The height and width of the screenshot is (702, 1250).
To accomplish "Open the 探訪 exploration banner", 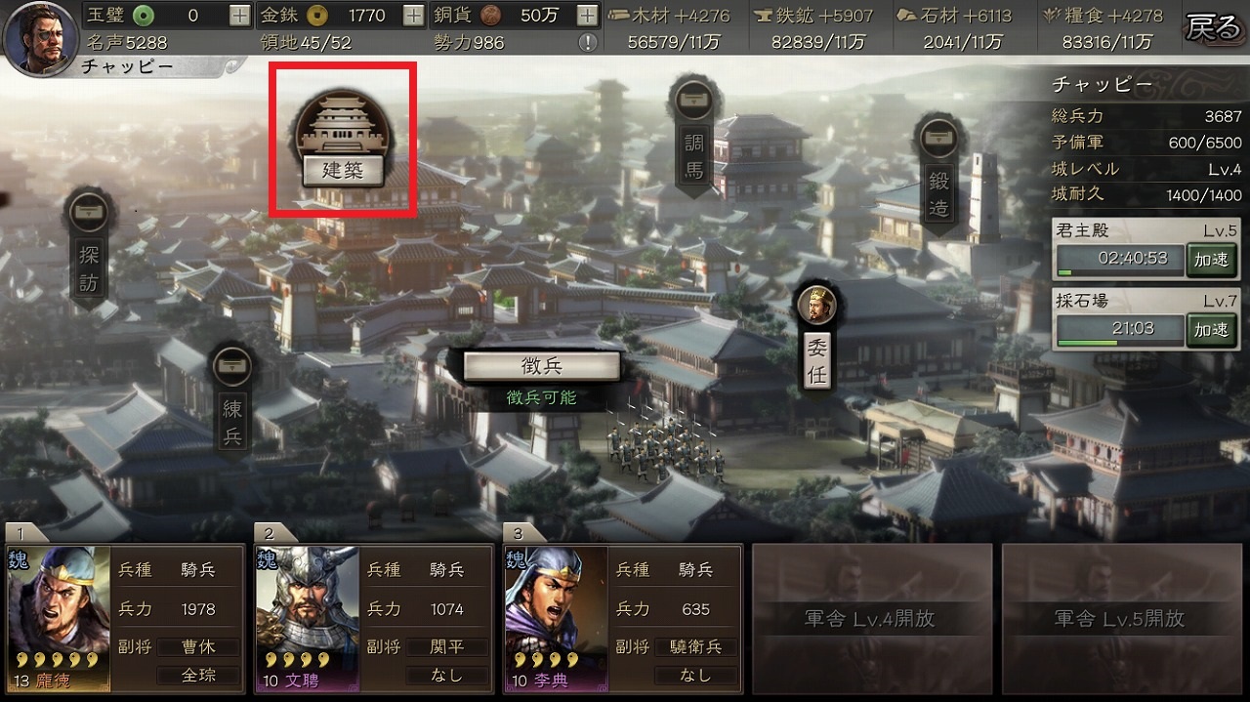I will tap(89, 251).
